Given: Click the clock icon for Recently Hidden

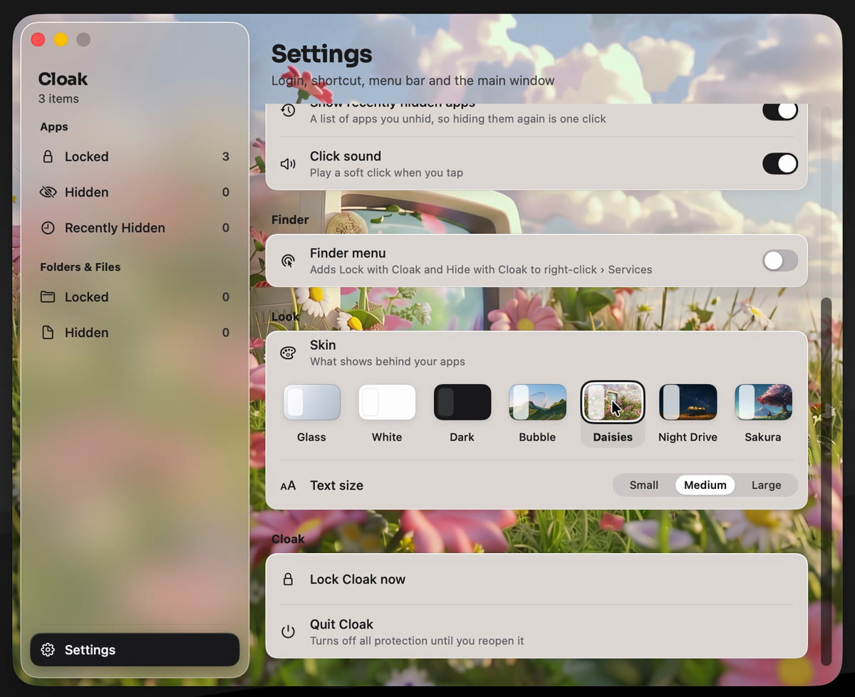Looking at the screenshot, I should click(48, 228).
